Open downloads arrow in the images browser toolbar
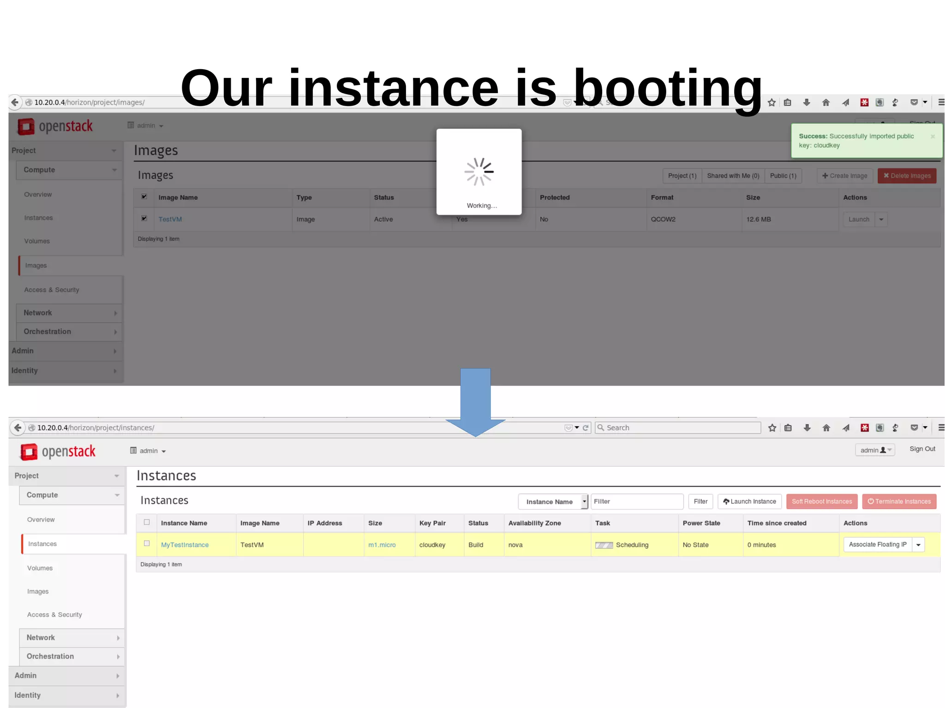The width and height of the screenshot is (945, 708). (807, 102)
